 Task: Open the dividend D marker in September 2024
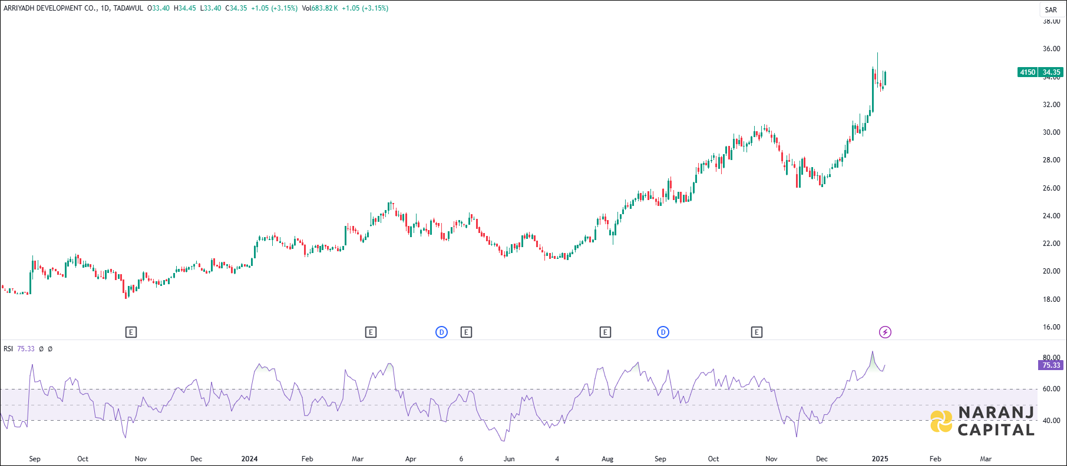pos(663,332)
